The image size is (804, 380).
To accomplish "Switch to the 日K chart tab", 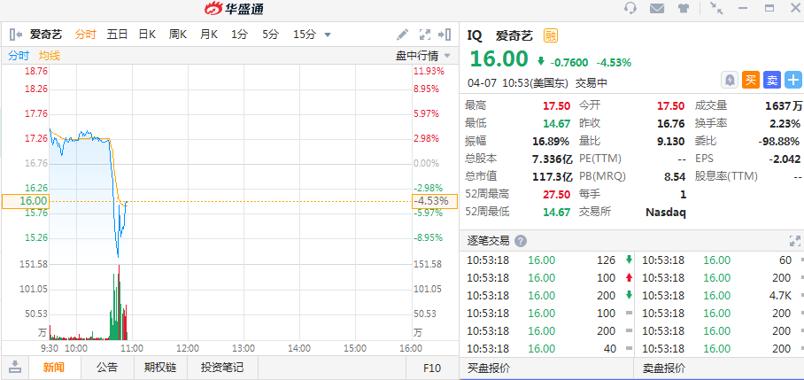I will point(147,35).
